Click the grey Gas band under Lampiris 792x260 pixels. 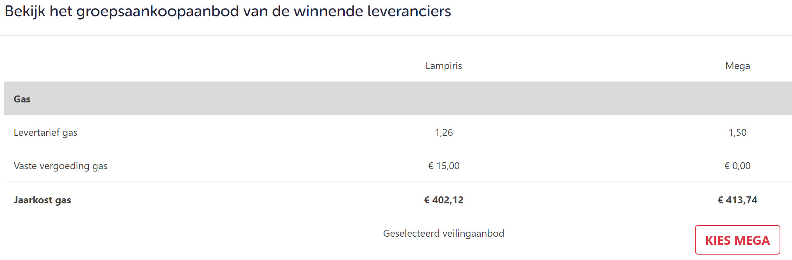tap(444, 99)
